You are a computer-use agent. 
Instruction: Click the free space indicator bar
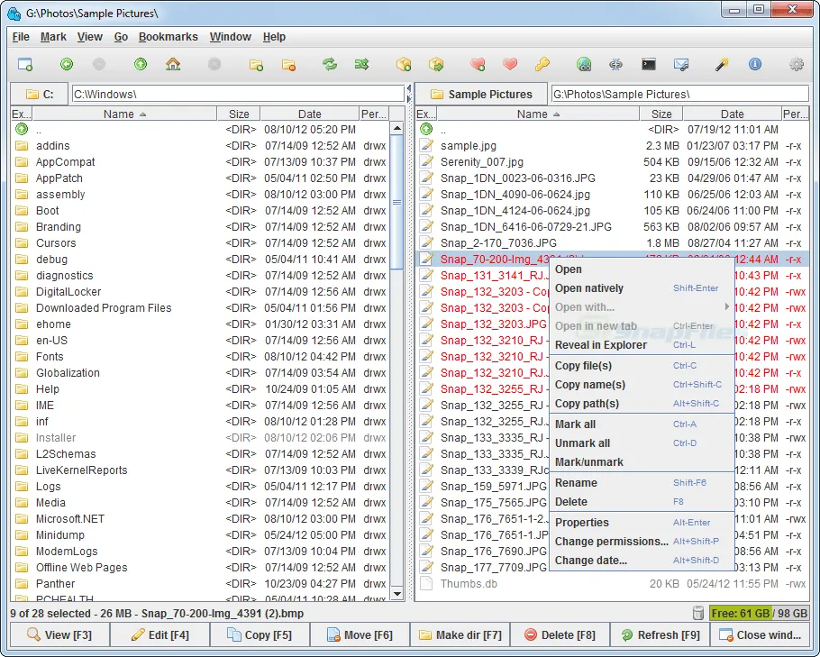[759, 613]
